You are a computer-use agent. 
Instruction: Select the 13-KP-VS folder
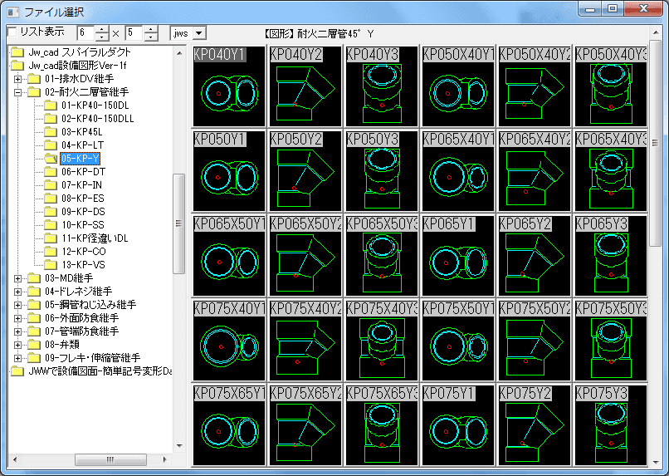83,264
